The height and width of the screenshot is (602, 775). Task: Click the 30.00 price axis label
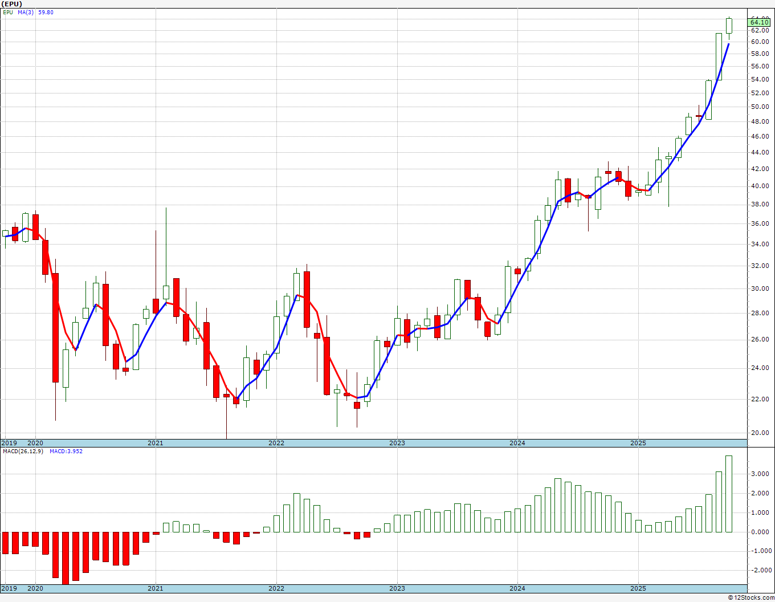click(x=760, y=288)
